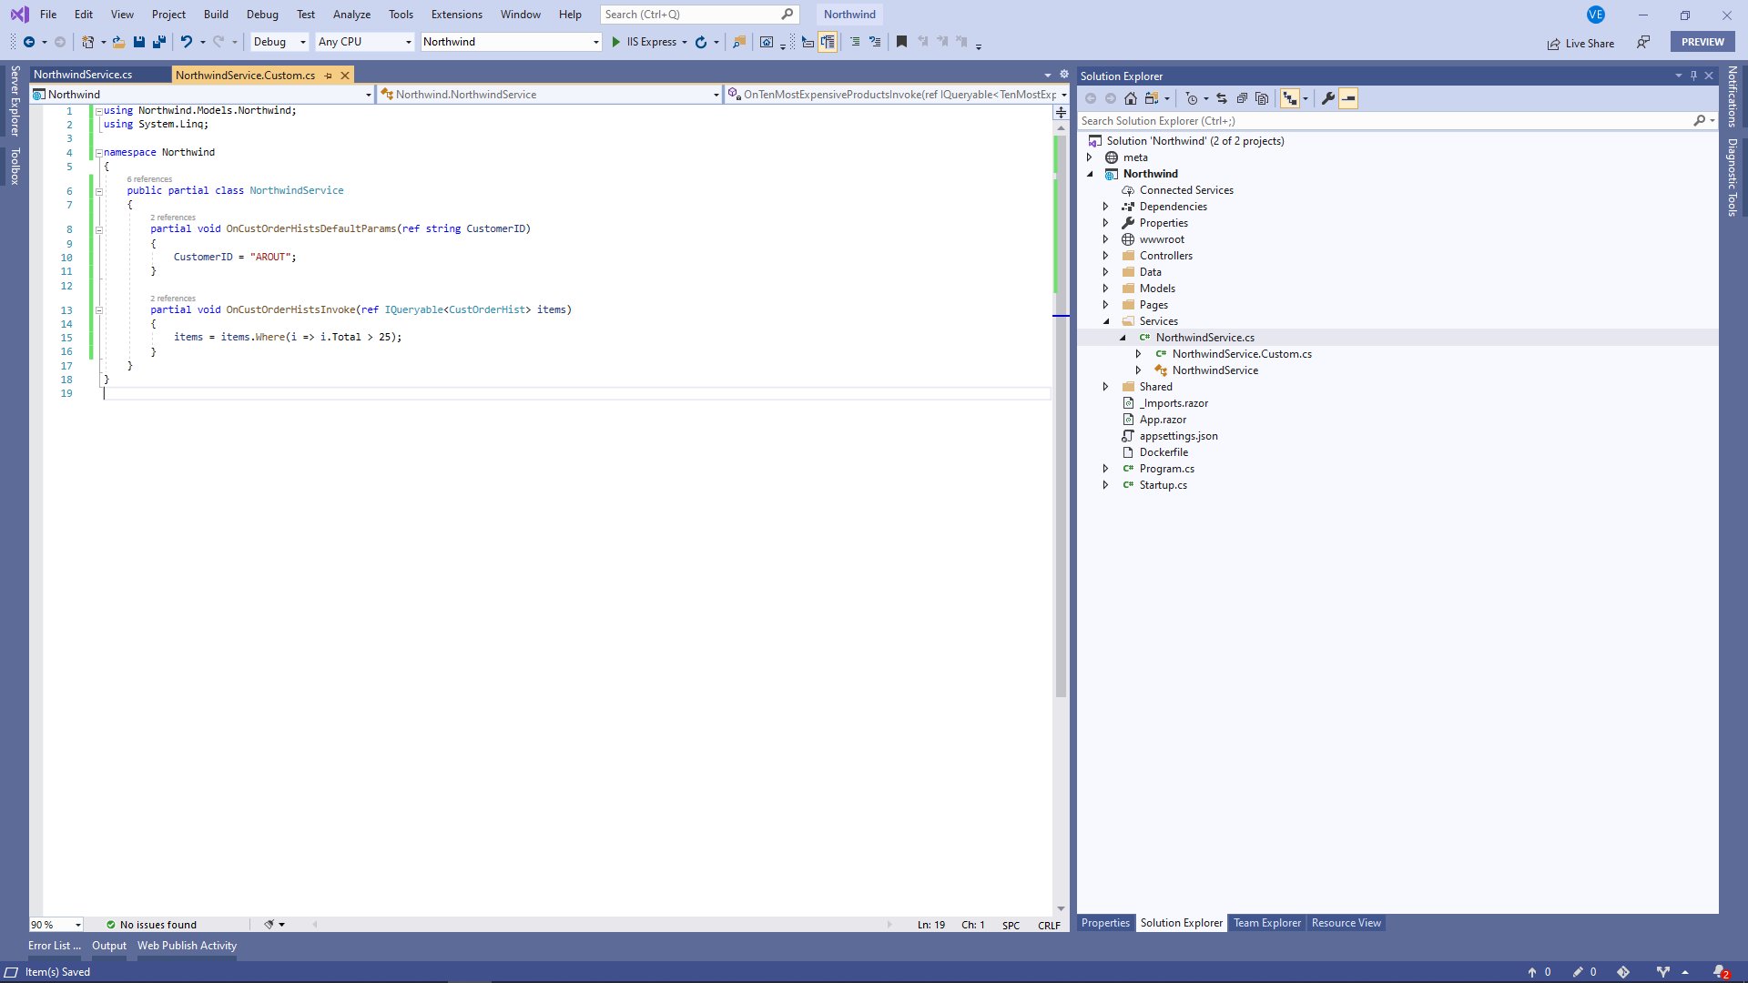This screenshot has width=1748, height=983.
Task: Toggle the highlighted editor toolbar button beside comment icons
Action: tap(828, 42)
